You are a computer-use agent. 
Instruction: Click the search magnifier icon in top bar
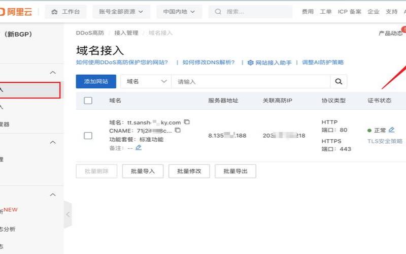point(218,12)
